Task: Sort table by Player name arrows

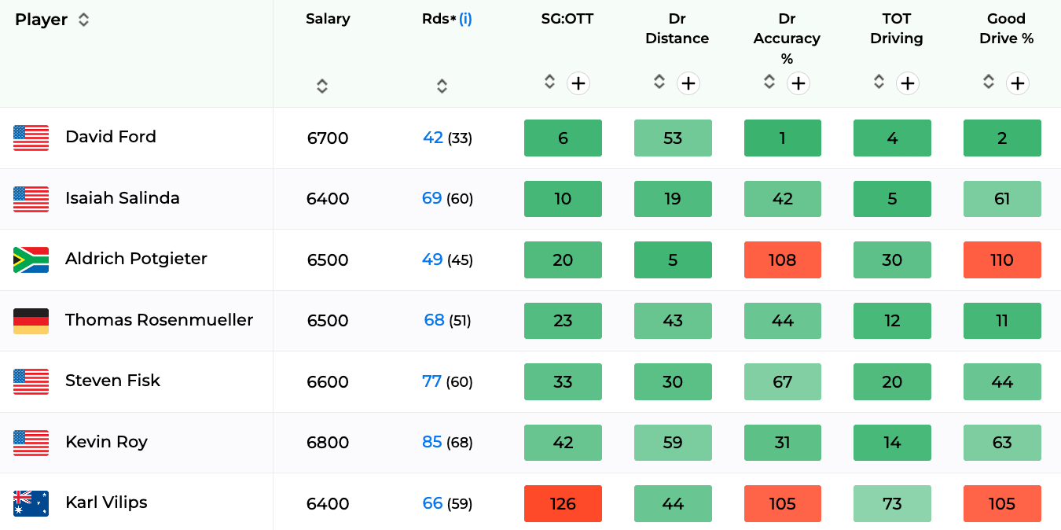Action: (x=83, y=20)
